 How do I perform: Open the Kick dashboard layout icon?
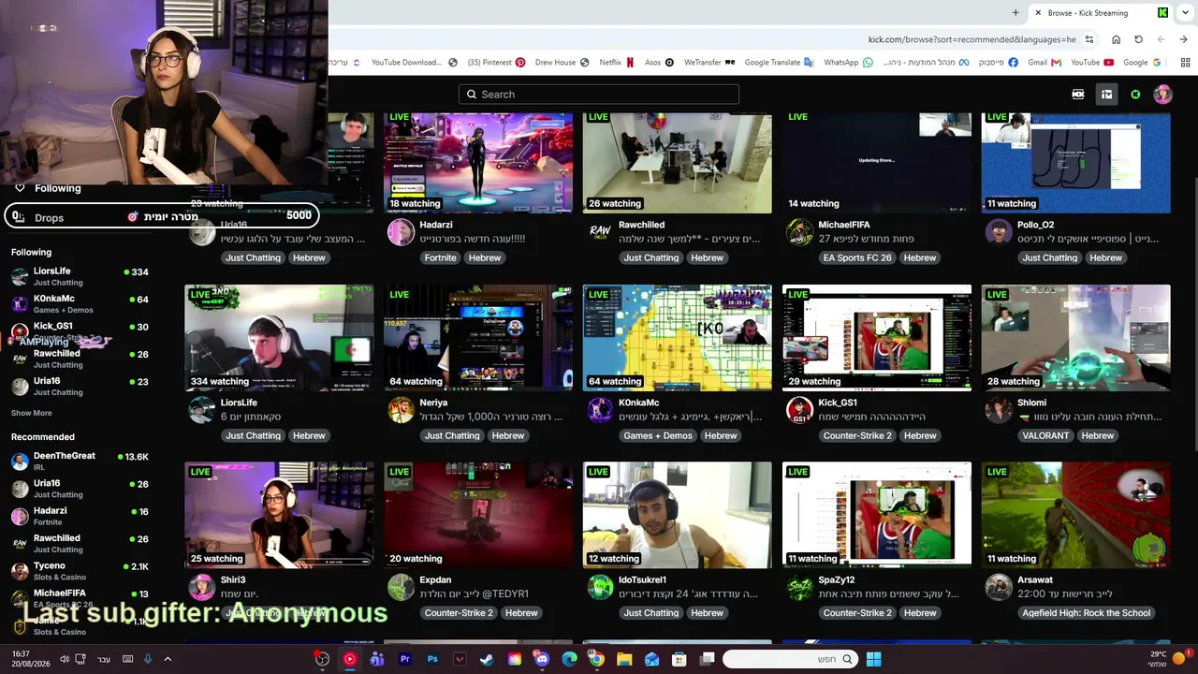point(1106,95)
